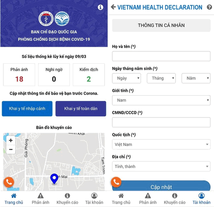Click the CMND/CCCD input field

click(161, 122)
